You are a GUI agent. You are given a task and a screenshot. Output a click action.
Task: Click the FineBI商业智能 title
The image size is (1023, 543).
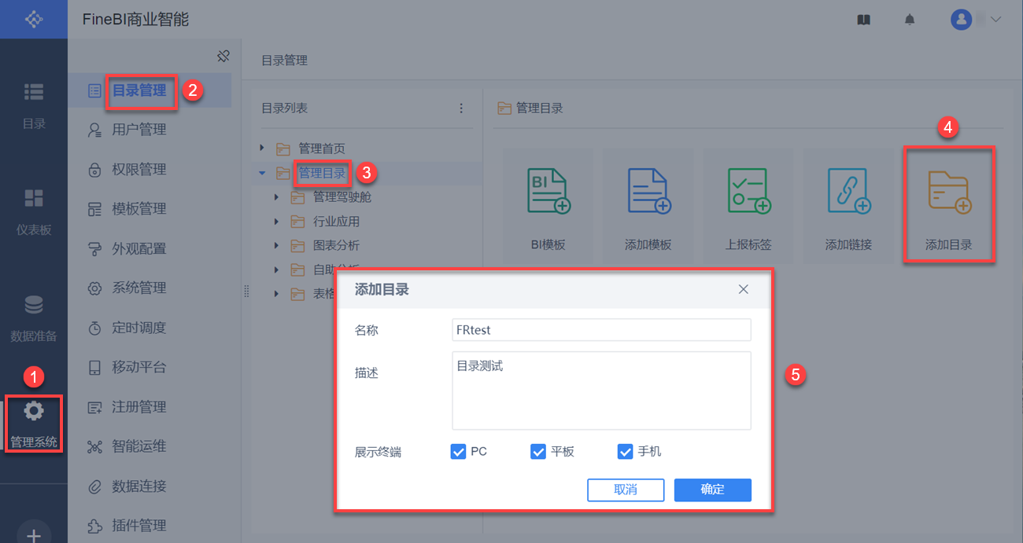click(135, 20)
